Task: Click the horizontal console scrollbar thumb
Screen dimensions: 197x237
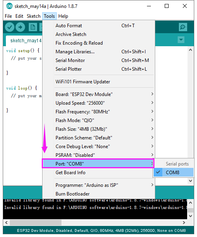Action: tap(35, 222)
